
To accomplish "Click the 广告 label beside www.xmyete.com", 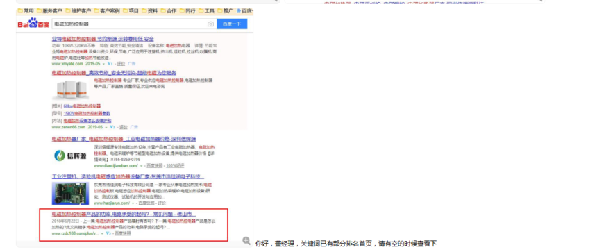I will tap(131, 64).
